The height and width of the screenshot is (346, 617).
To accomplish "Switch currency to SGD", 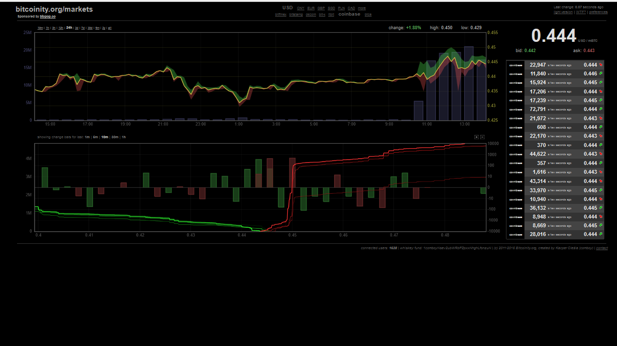I will pyautogui.click(x=331, y=8).
